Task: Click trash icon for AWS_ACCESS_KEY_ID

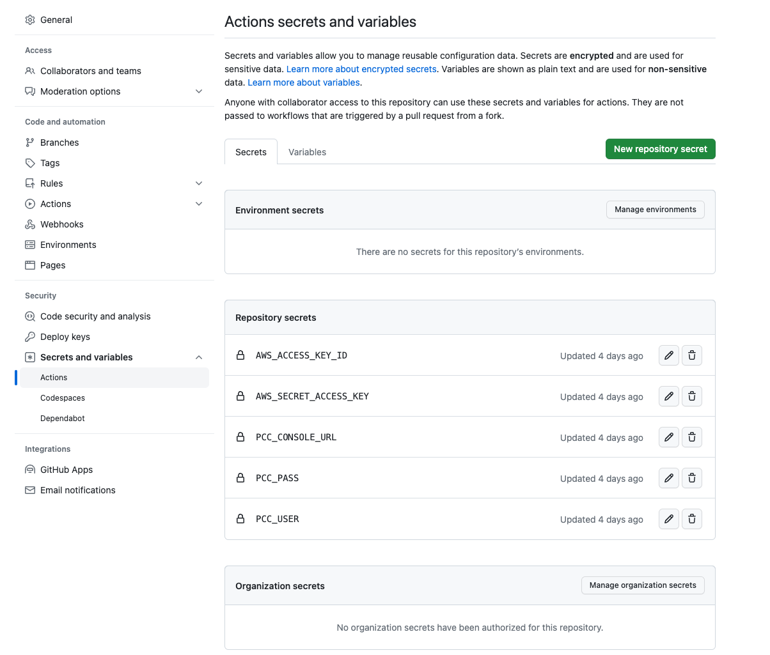Action: pyautogui.click(x=691, y=355)
